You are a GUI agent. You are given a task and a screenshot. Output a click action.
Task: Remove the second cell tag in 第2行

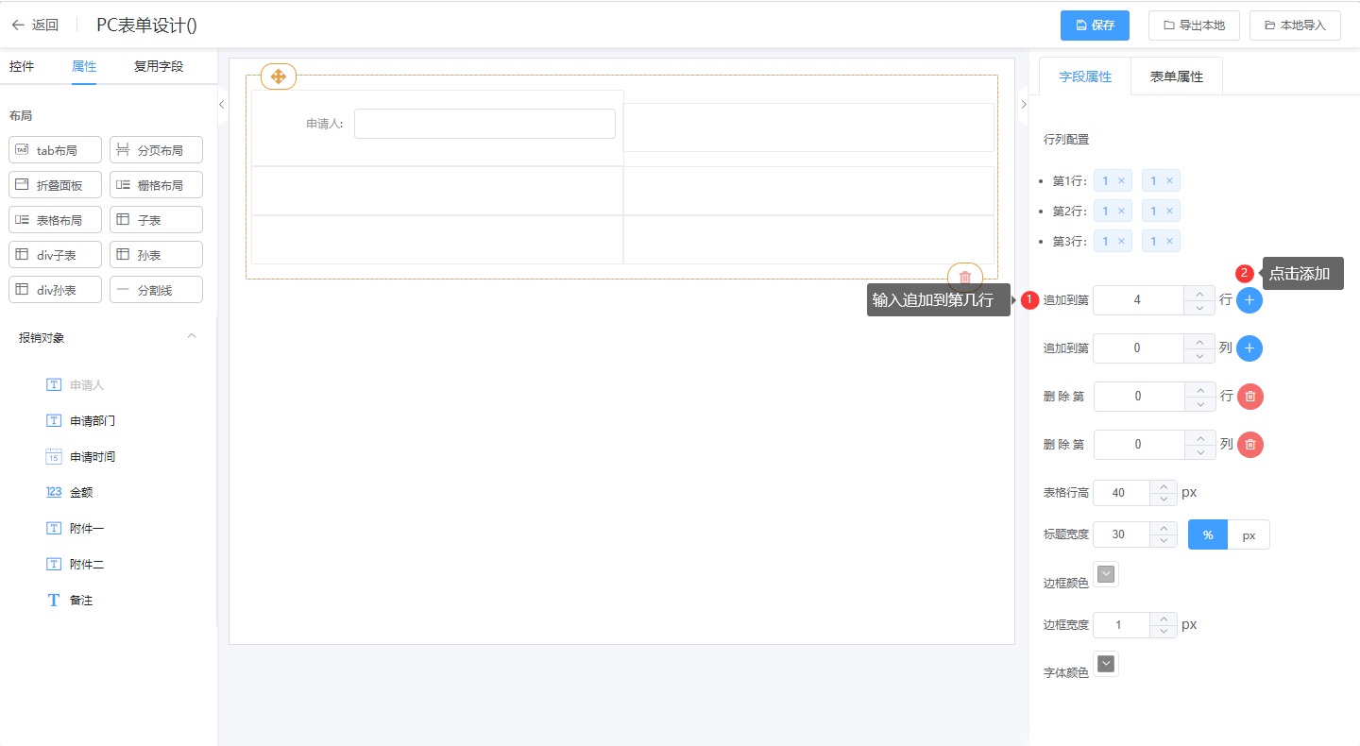(x=1169, y=212)
